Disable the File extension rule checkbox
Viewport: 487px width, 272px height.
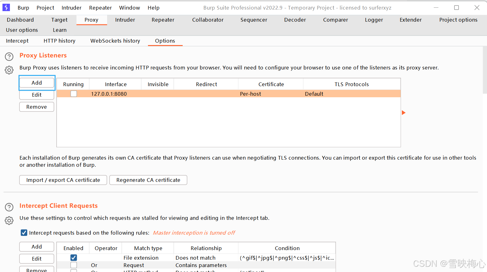point(74,257)
